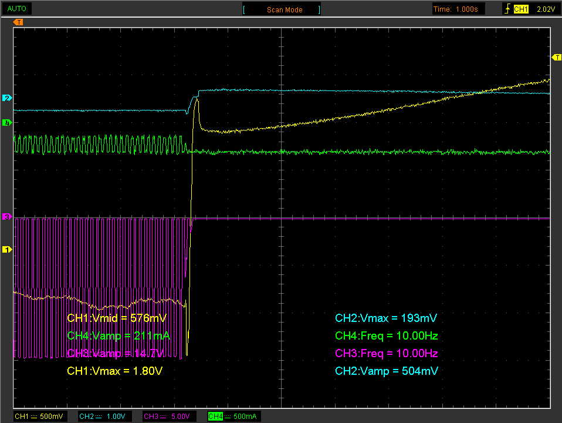Screen dimensions: 562x423
Task: Click the highlighted green CH4 label
Action: (x=215, y=416)
